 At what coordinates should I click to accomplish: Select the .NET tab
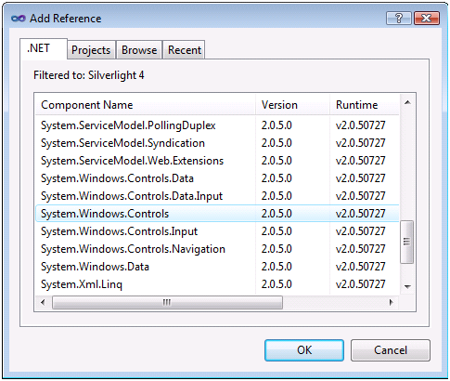click(44, 48)
